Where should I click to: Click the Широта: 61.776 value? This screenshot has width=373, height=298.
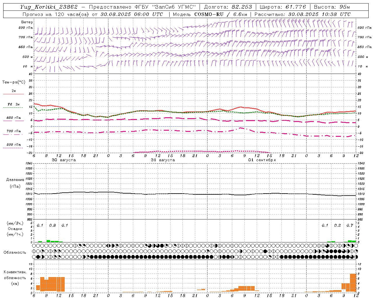(283, 7)
